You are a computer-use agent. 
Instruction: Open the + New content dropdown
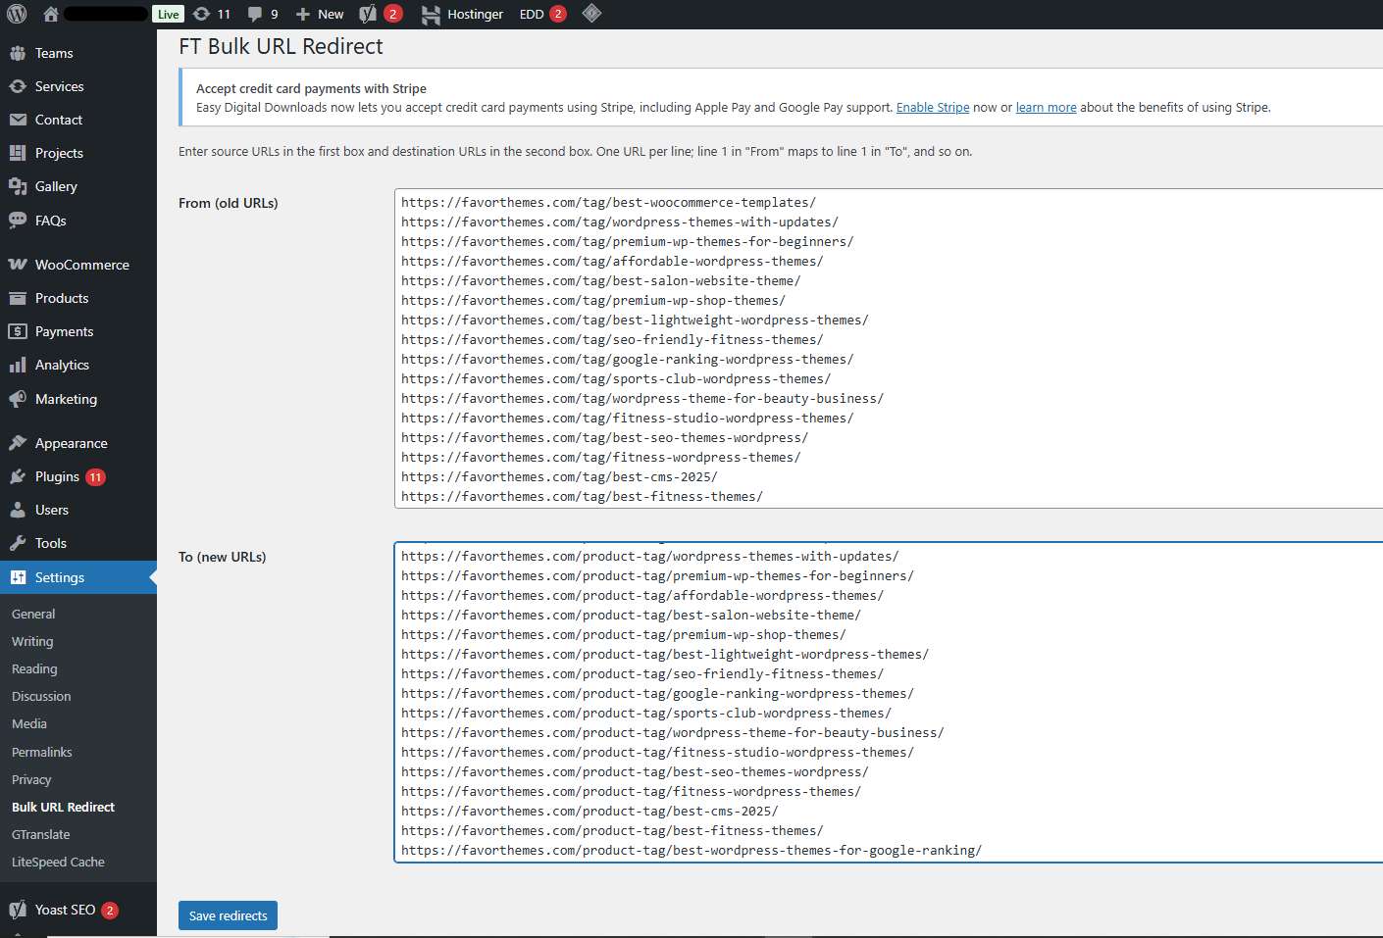[320, 14]
